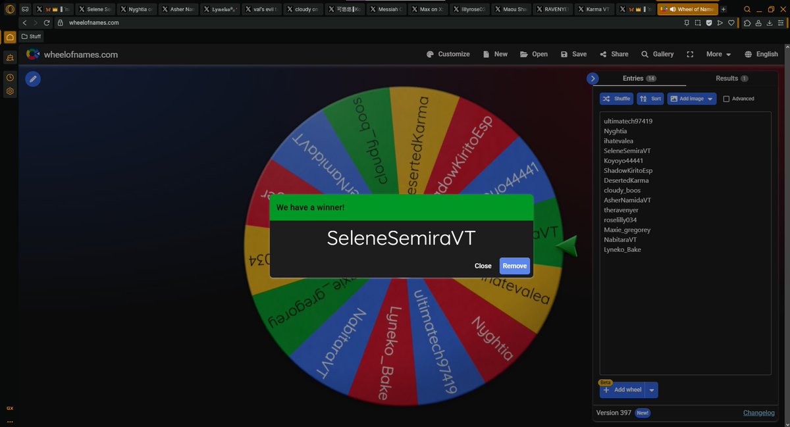
Task: Collapse the entries panel with blue chevron
Action: click(592, 78)
